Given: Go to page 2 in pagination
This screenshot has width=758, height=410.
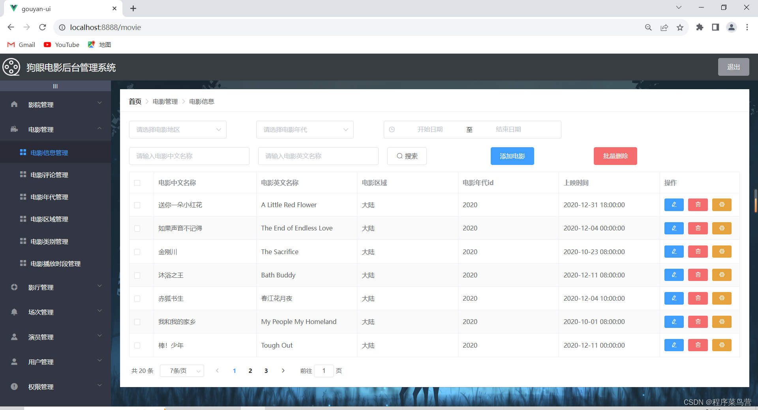Looking at the screenshot, I should (250, 371).
